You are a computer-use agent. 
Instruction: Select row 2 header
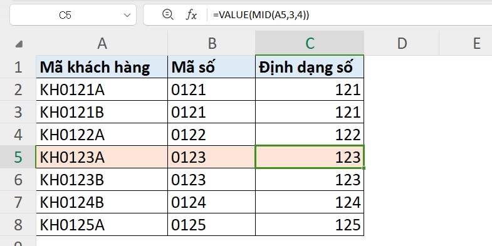pos(18,90)
